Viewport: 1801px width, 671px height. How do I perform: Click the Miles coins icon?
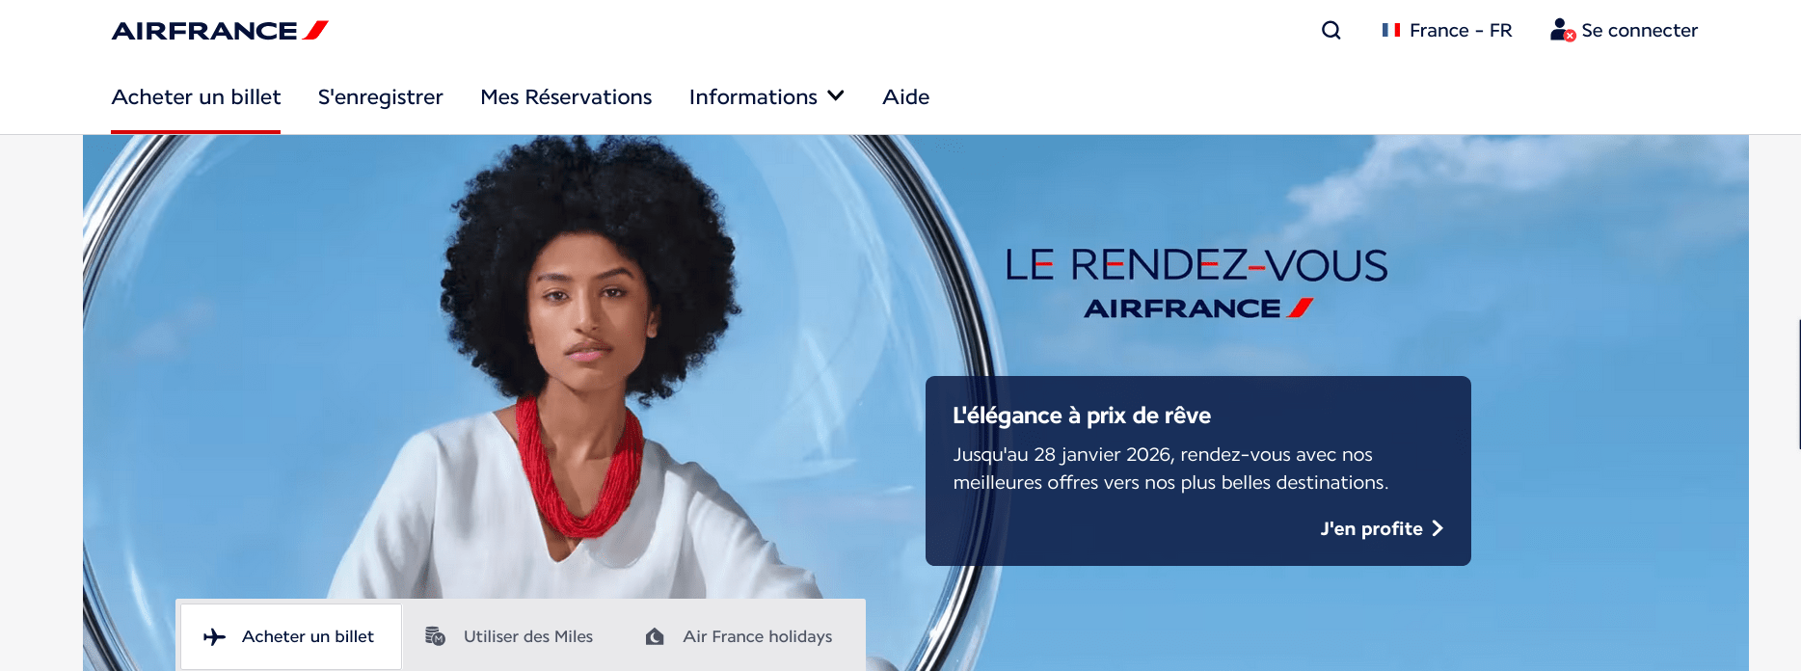coord(435,636)
